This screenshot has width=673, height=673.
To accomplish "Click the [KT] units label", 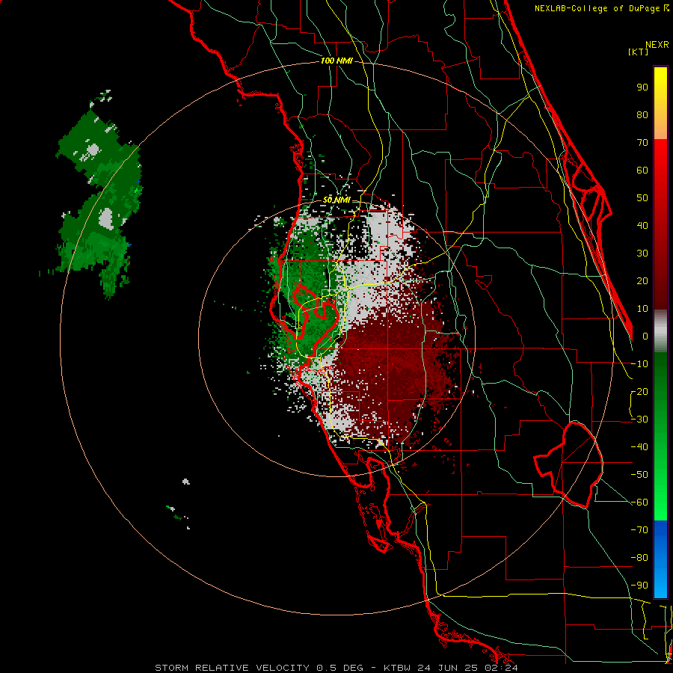I will click(x=639, y=52).
